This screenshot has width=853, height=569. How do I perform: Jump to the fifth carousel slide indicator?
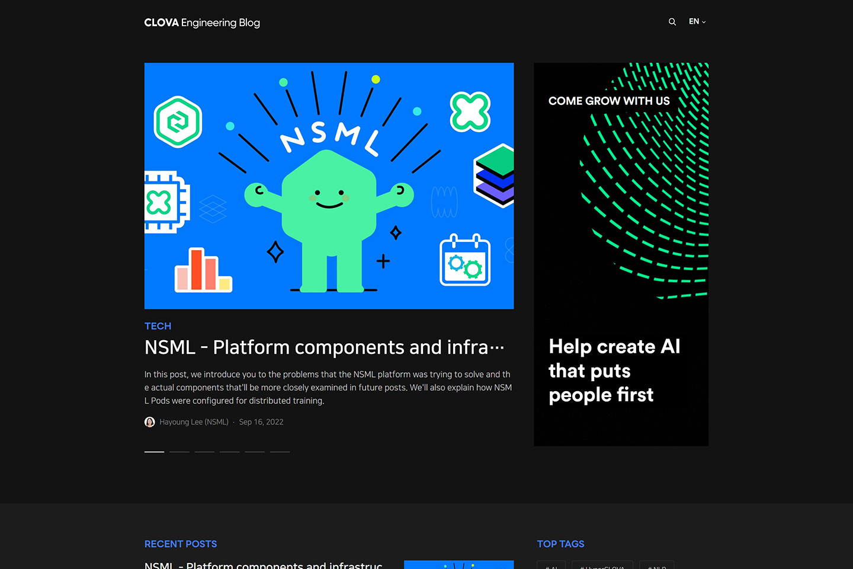coord(255,452)
